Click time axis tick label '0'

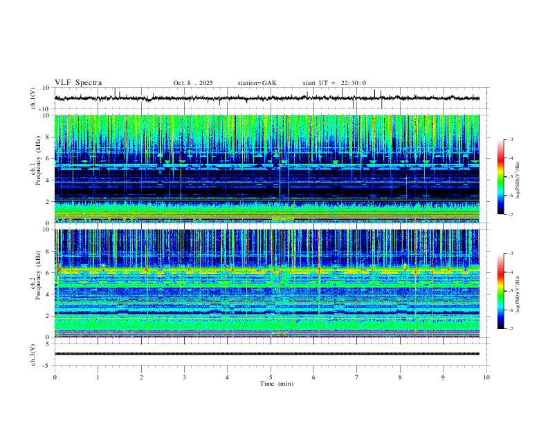click(55, 377)
